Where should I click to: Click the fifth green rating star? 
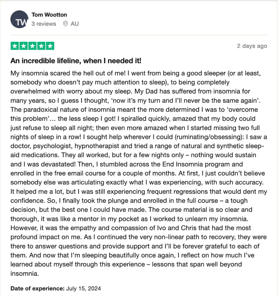tap(50, 46)
